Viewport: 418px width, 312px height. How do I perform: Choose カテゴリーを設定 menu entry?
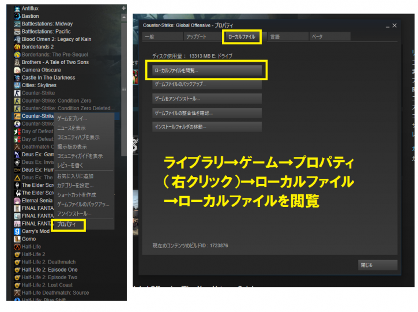[84, 186]
